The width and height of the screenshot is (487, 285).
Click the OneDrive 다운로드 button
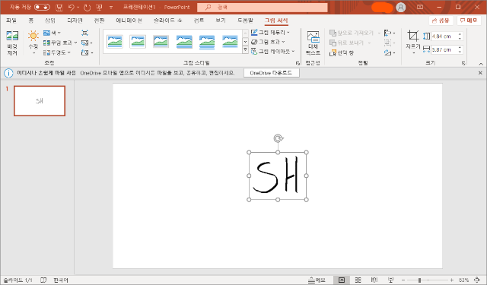(x=271, y=73)
